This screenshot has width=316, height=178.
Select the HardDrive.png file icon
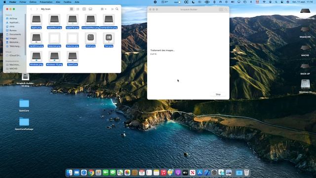click(37, 38)
